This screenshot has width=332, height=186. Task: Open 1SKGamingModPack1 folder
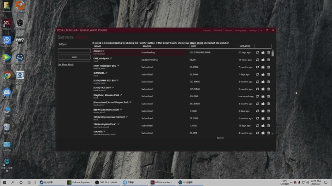pyautogui.click(x=263, y=126)
